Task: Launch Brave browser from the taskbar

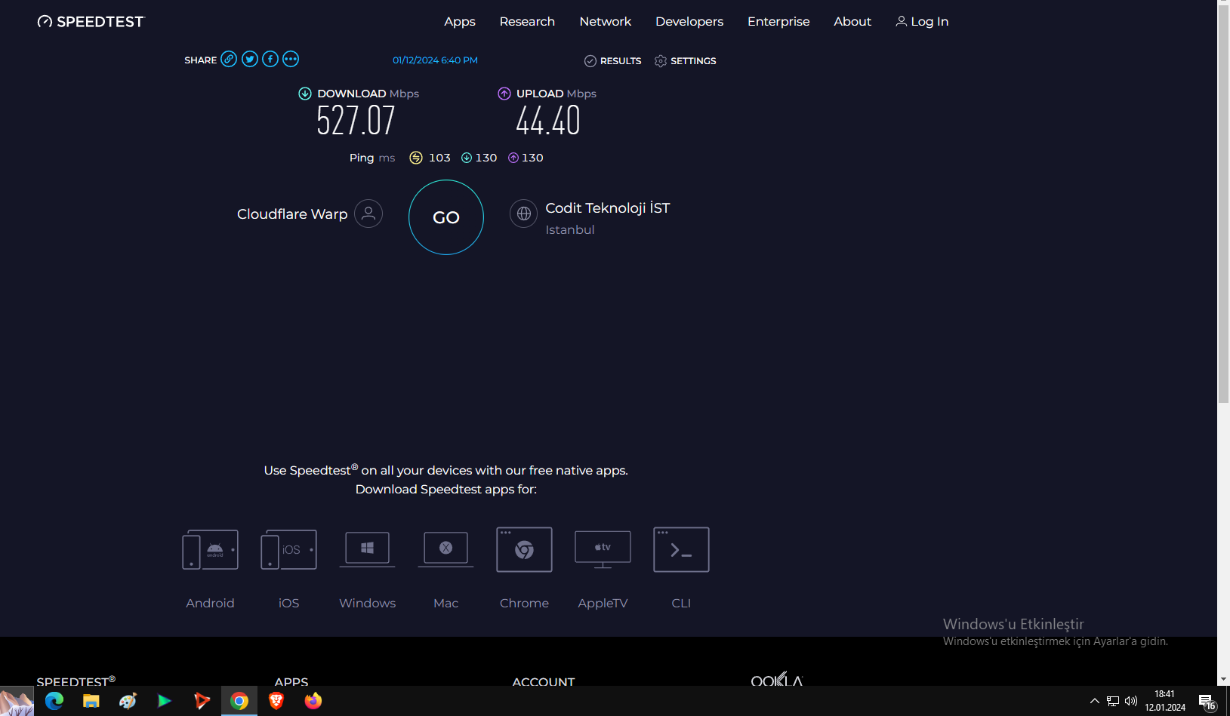Action: [x=276, y=701]
